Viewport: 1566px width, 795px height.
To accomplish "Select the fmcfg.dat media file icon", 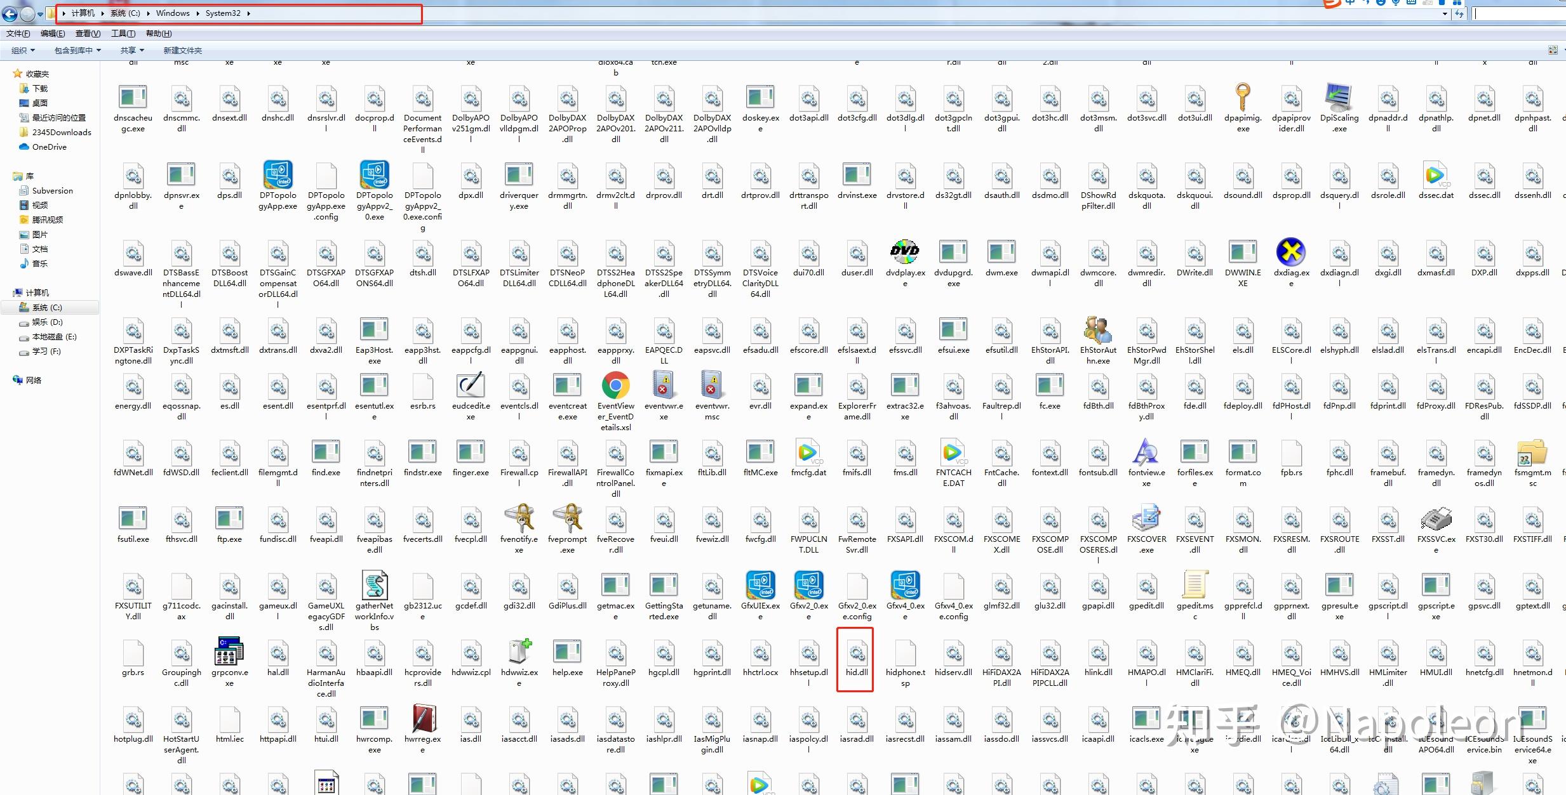I will (x=808, y=452).
